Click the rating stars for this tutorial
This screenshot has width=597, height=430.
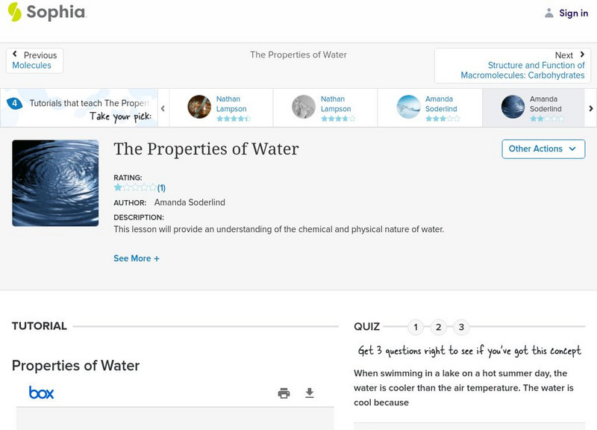tap(134, 188)
